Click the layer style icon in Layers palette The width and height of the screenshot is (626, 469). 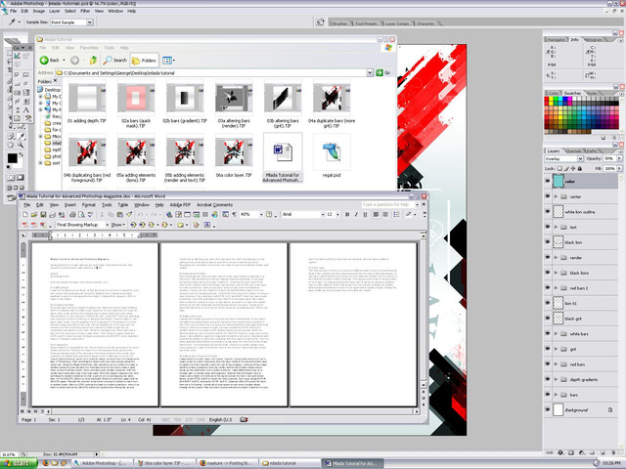click(560, 452)
